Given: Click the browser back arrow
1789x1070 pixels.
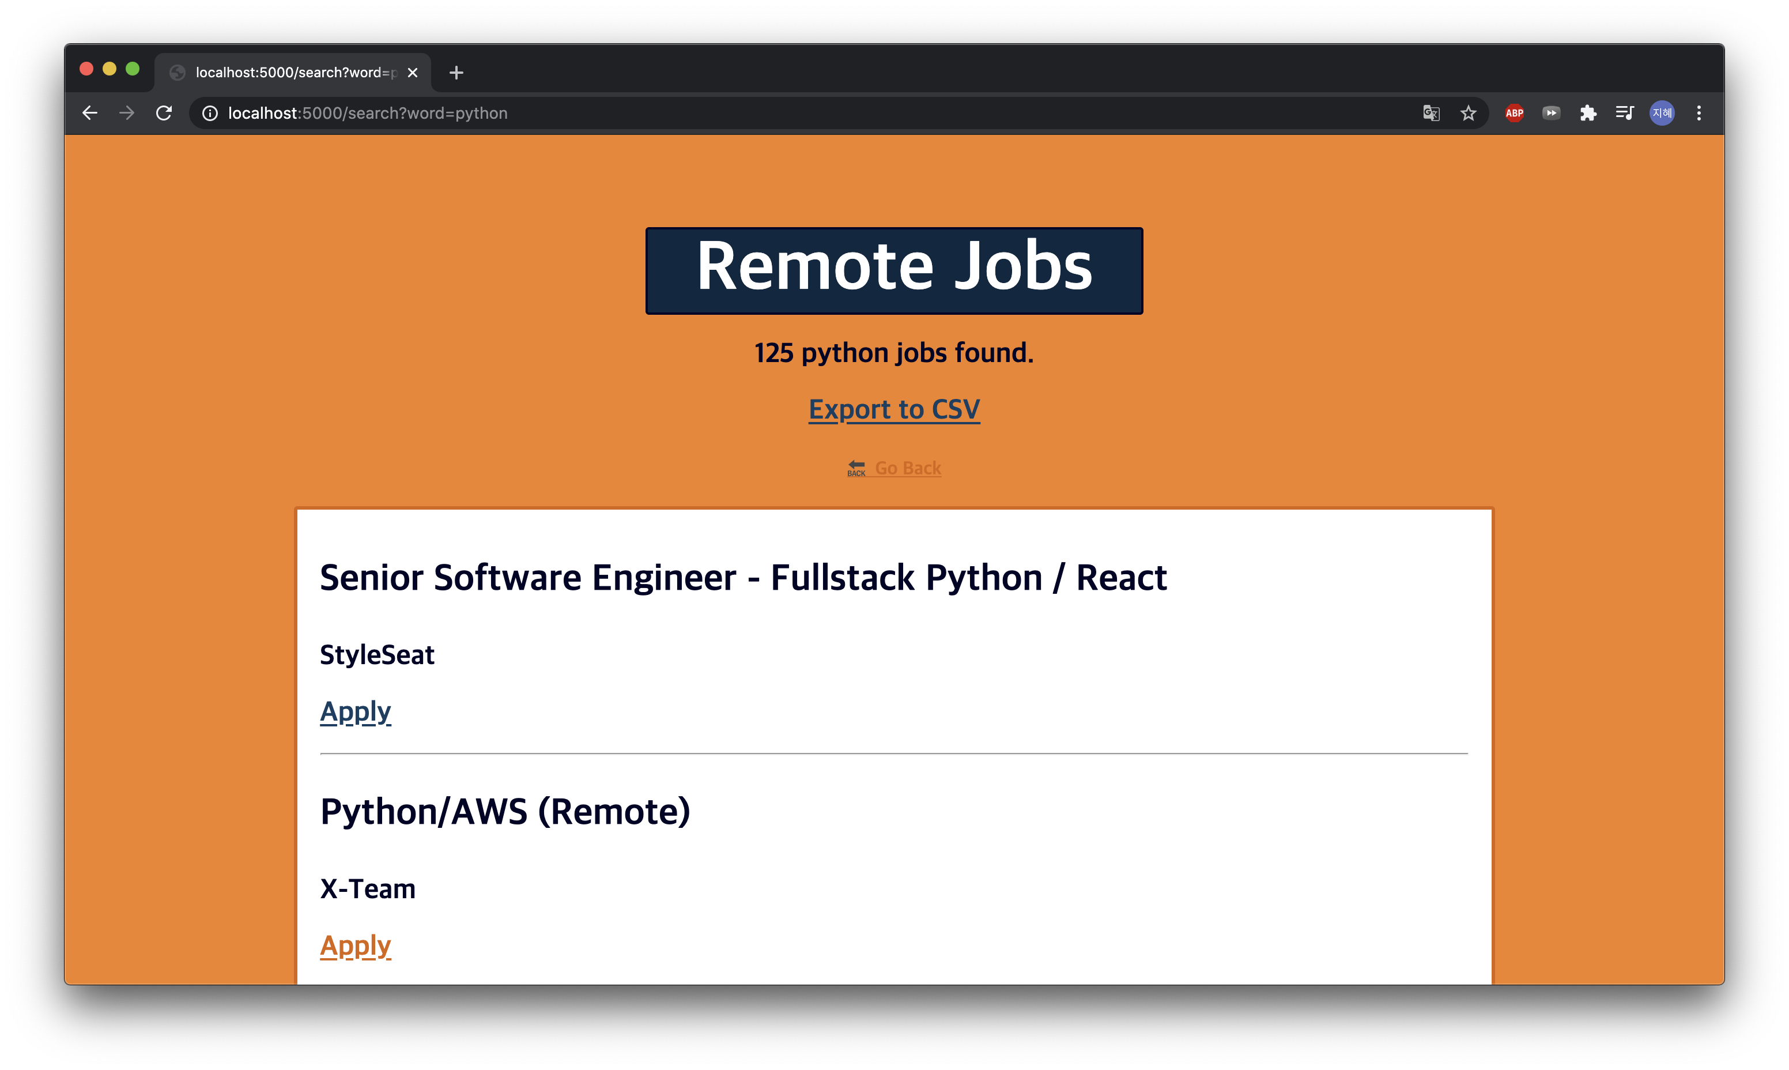Looking at the screenshot, I should click(x=89, y=113).
